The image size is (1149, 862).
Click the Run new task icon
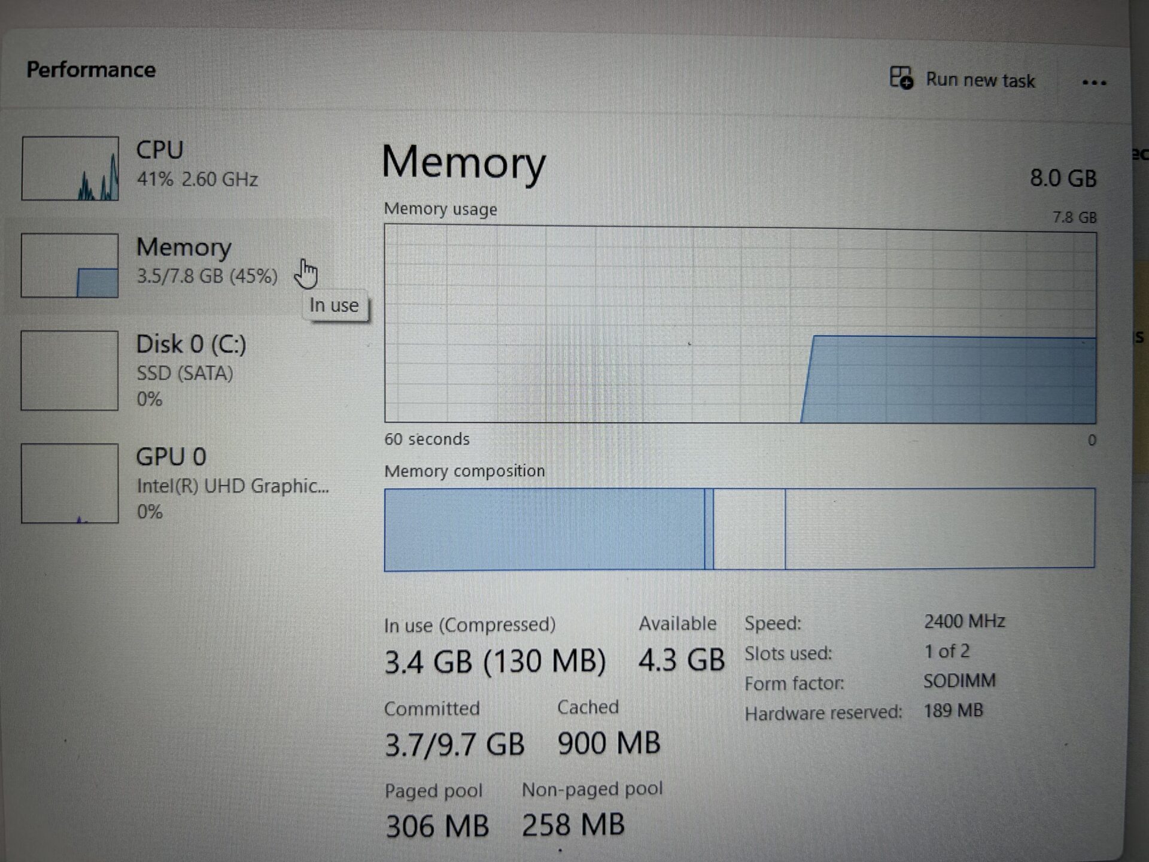click(901, 78)
